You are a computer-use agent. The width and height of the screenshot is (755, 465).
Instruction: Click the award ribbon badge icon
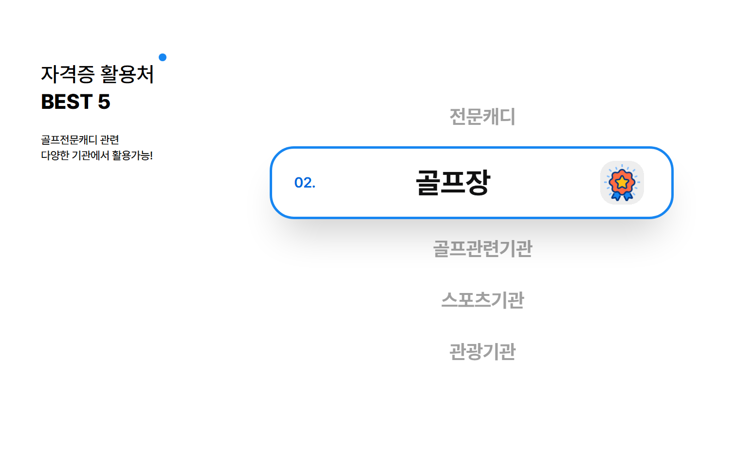[622, 183]
